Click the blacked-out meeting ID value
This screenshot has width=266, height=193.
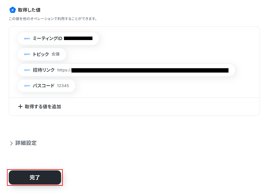click(78, 38)
